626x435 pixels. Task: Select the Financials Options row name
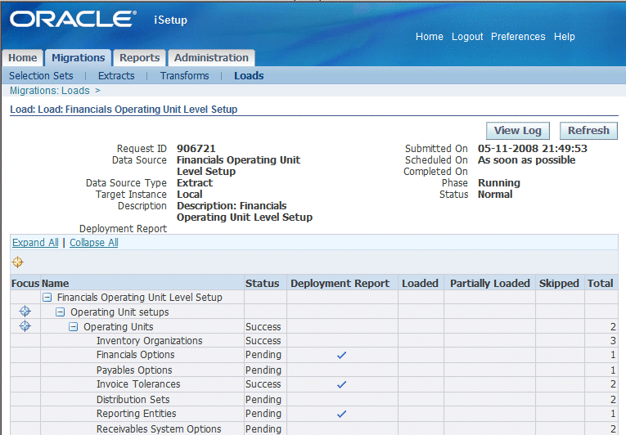pyautogui.click(x=135, y=355)
